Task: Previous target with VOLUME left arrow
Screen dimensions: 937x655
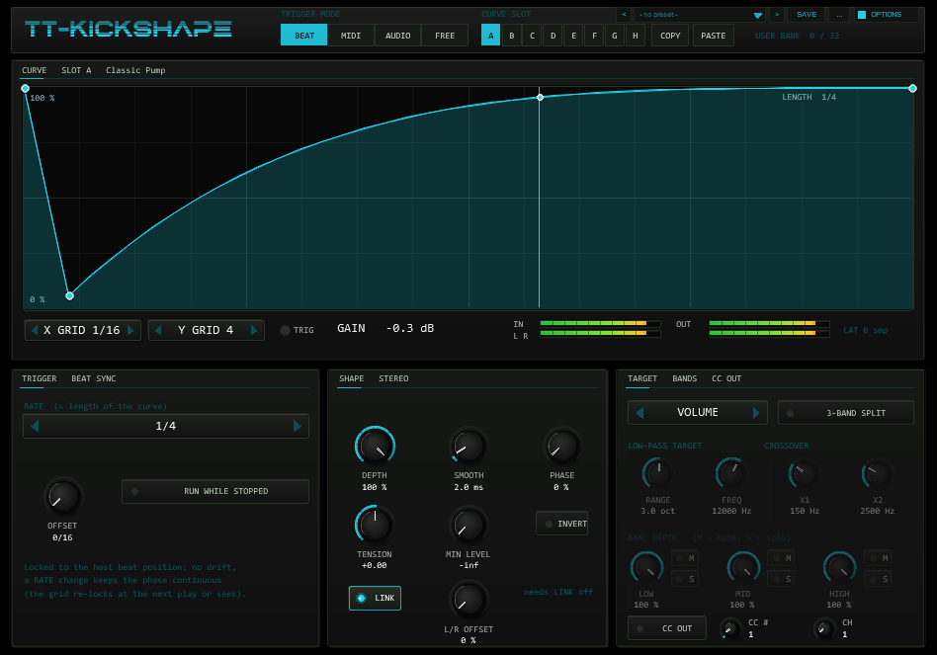Action: (640, 413)
